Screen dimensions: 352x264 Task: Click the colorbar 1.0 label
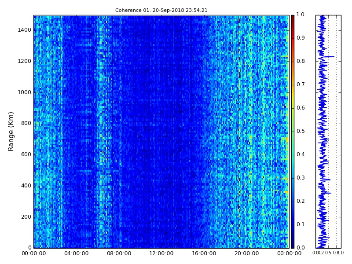(301, 15)
